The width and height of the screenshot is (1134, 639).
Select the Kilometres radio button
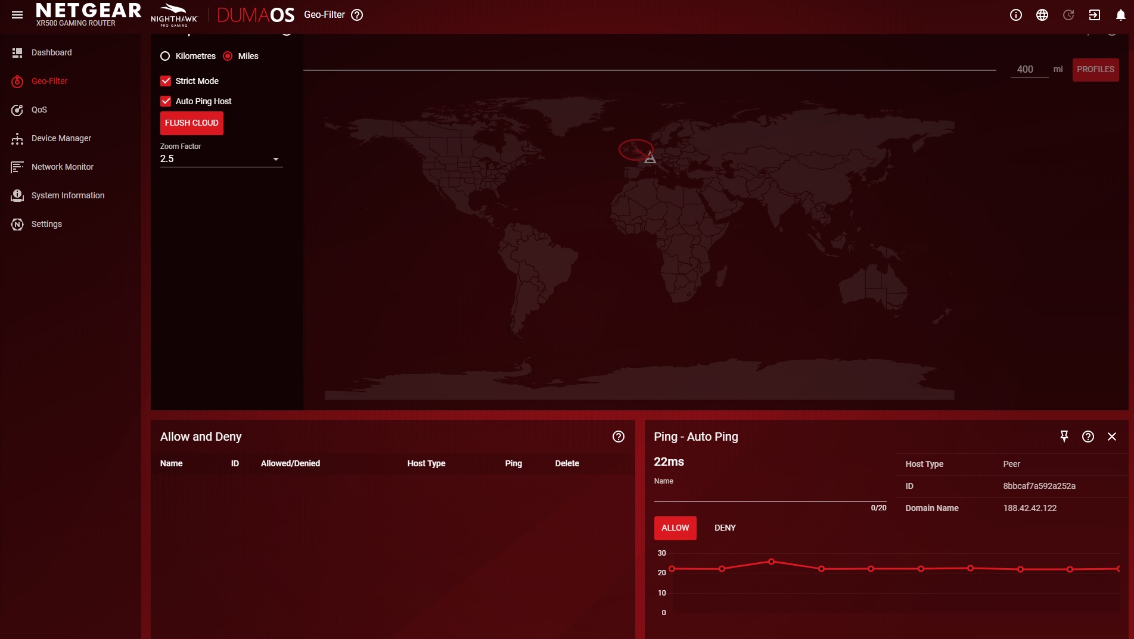166,56
